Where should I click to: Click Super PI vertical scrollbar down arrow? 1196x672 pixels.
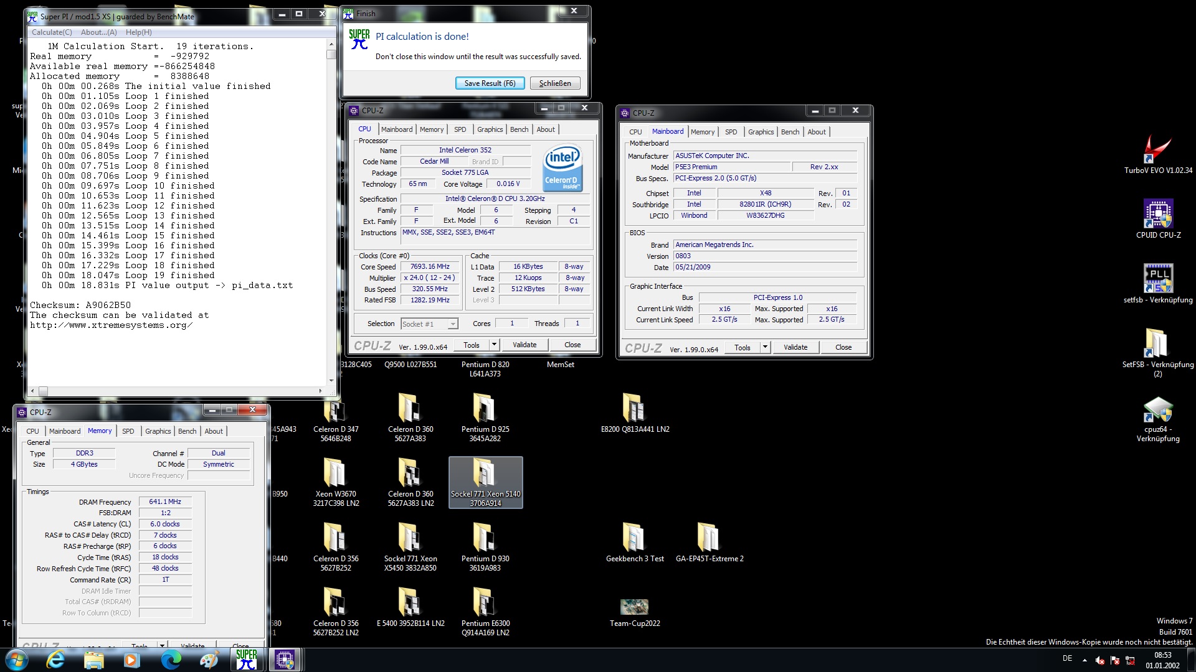click(x=331, y=380)
